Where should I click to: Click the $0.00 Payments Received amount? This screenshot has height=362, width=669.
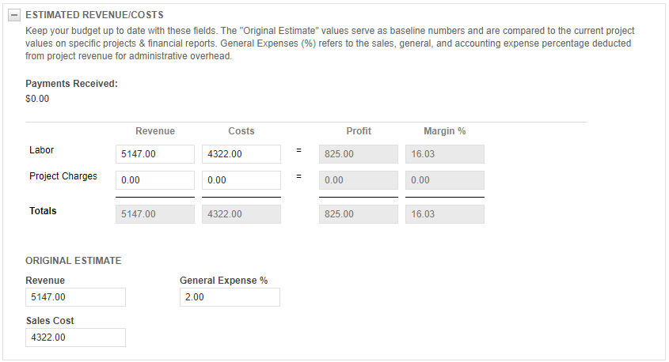pos(37,99)
